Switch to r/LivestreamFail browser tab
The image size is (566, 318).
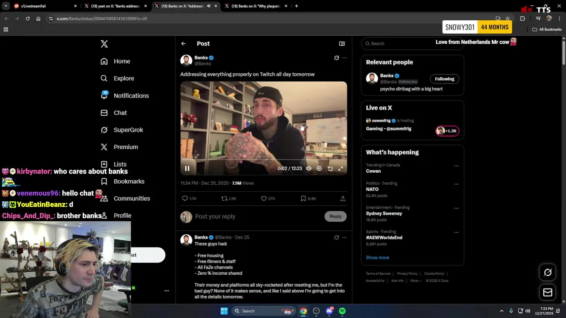(44, 6)
